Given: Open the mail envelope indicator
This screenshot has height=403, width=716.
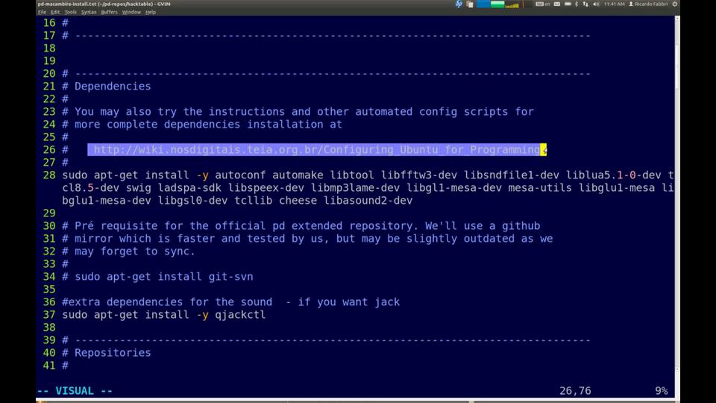Looking at the screenshot, I should [x=557, y=4].
